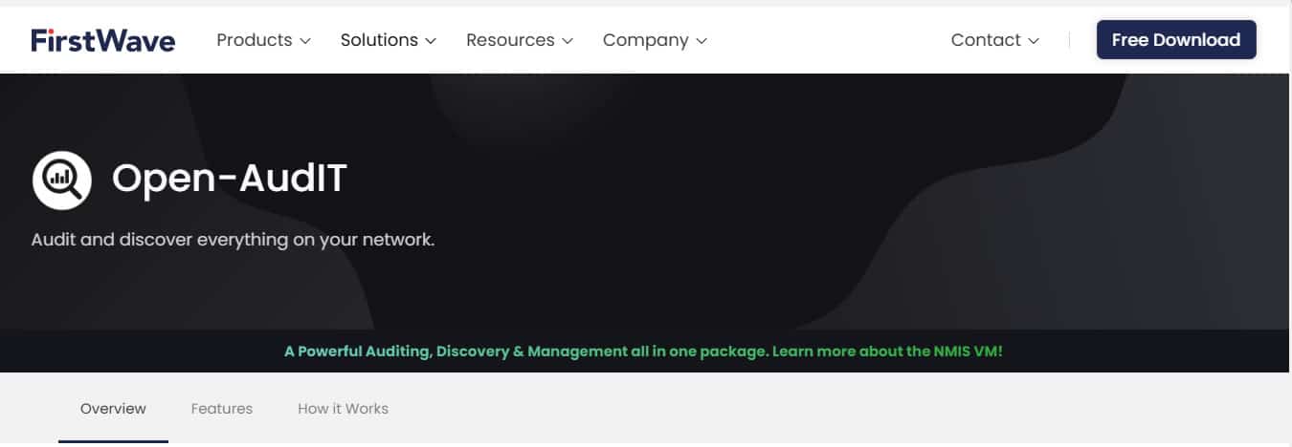Click 'Audit and discover everything on your network.' text

tap(233, 239)
